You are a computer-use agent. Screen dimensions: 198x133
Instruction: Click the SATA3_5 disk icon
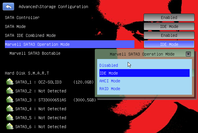[10, 117]
